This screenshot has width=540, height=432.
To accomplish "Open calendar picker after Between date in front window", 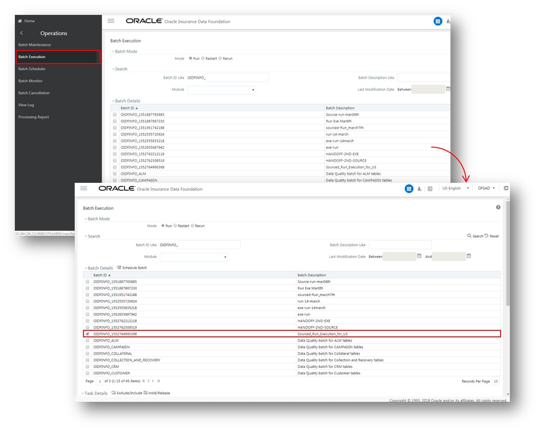I will (419, 256).
